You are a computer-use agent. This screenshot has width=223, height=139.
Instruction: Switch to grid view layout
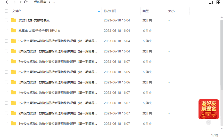point(218,2)
